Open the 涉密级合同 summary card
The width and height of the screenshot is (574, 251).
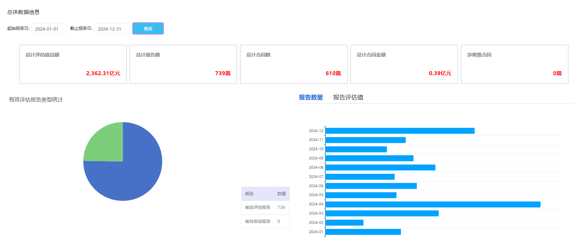[x=514, y=64]
